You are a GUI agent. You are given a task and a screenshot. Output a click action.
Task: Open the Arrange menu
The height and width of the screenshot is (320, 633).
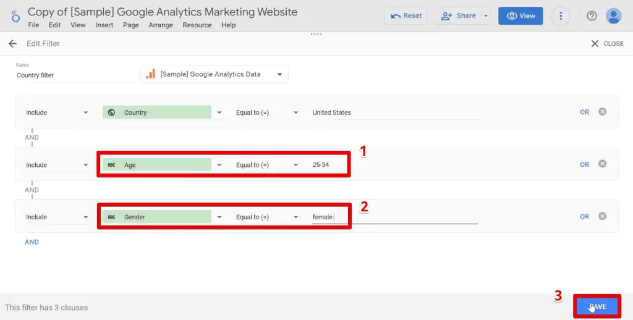pos(161,25)
